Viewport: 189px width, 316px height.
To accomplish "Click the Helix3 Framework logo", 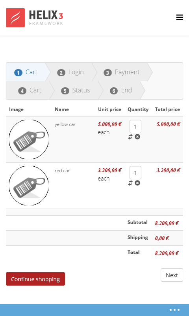I will point(35,18).
